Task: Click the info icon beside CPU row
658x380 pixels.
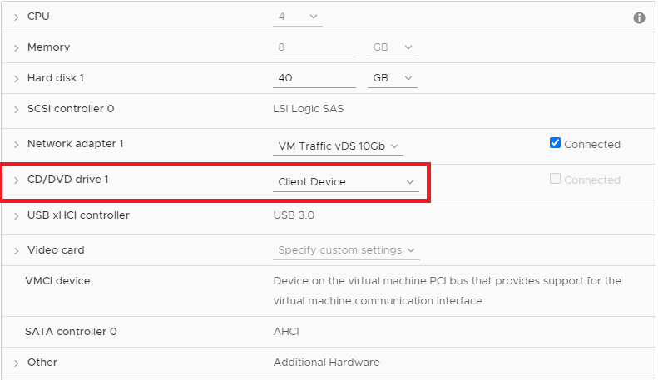Action: (x=640, y=17)
